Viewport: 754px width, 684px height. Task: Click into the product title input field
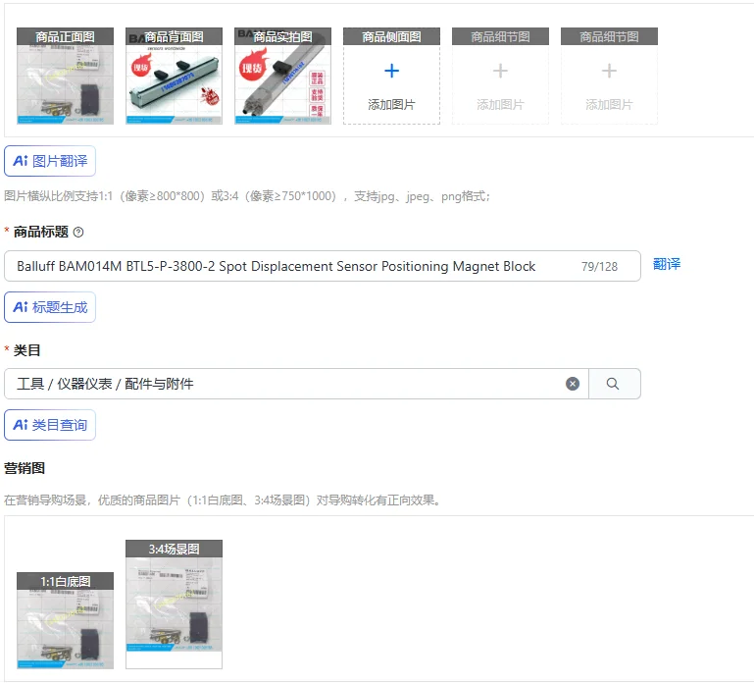tap(323, 266)
